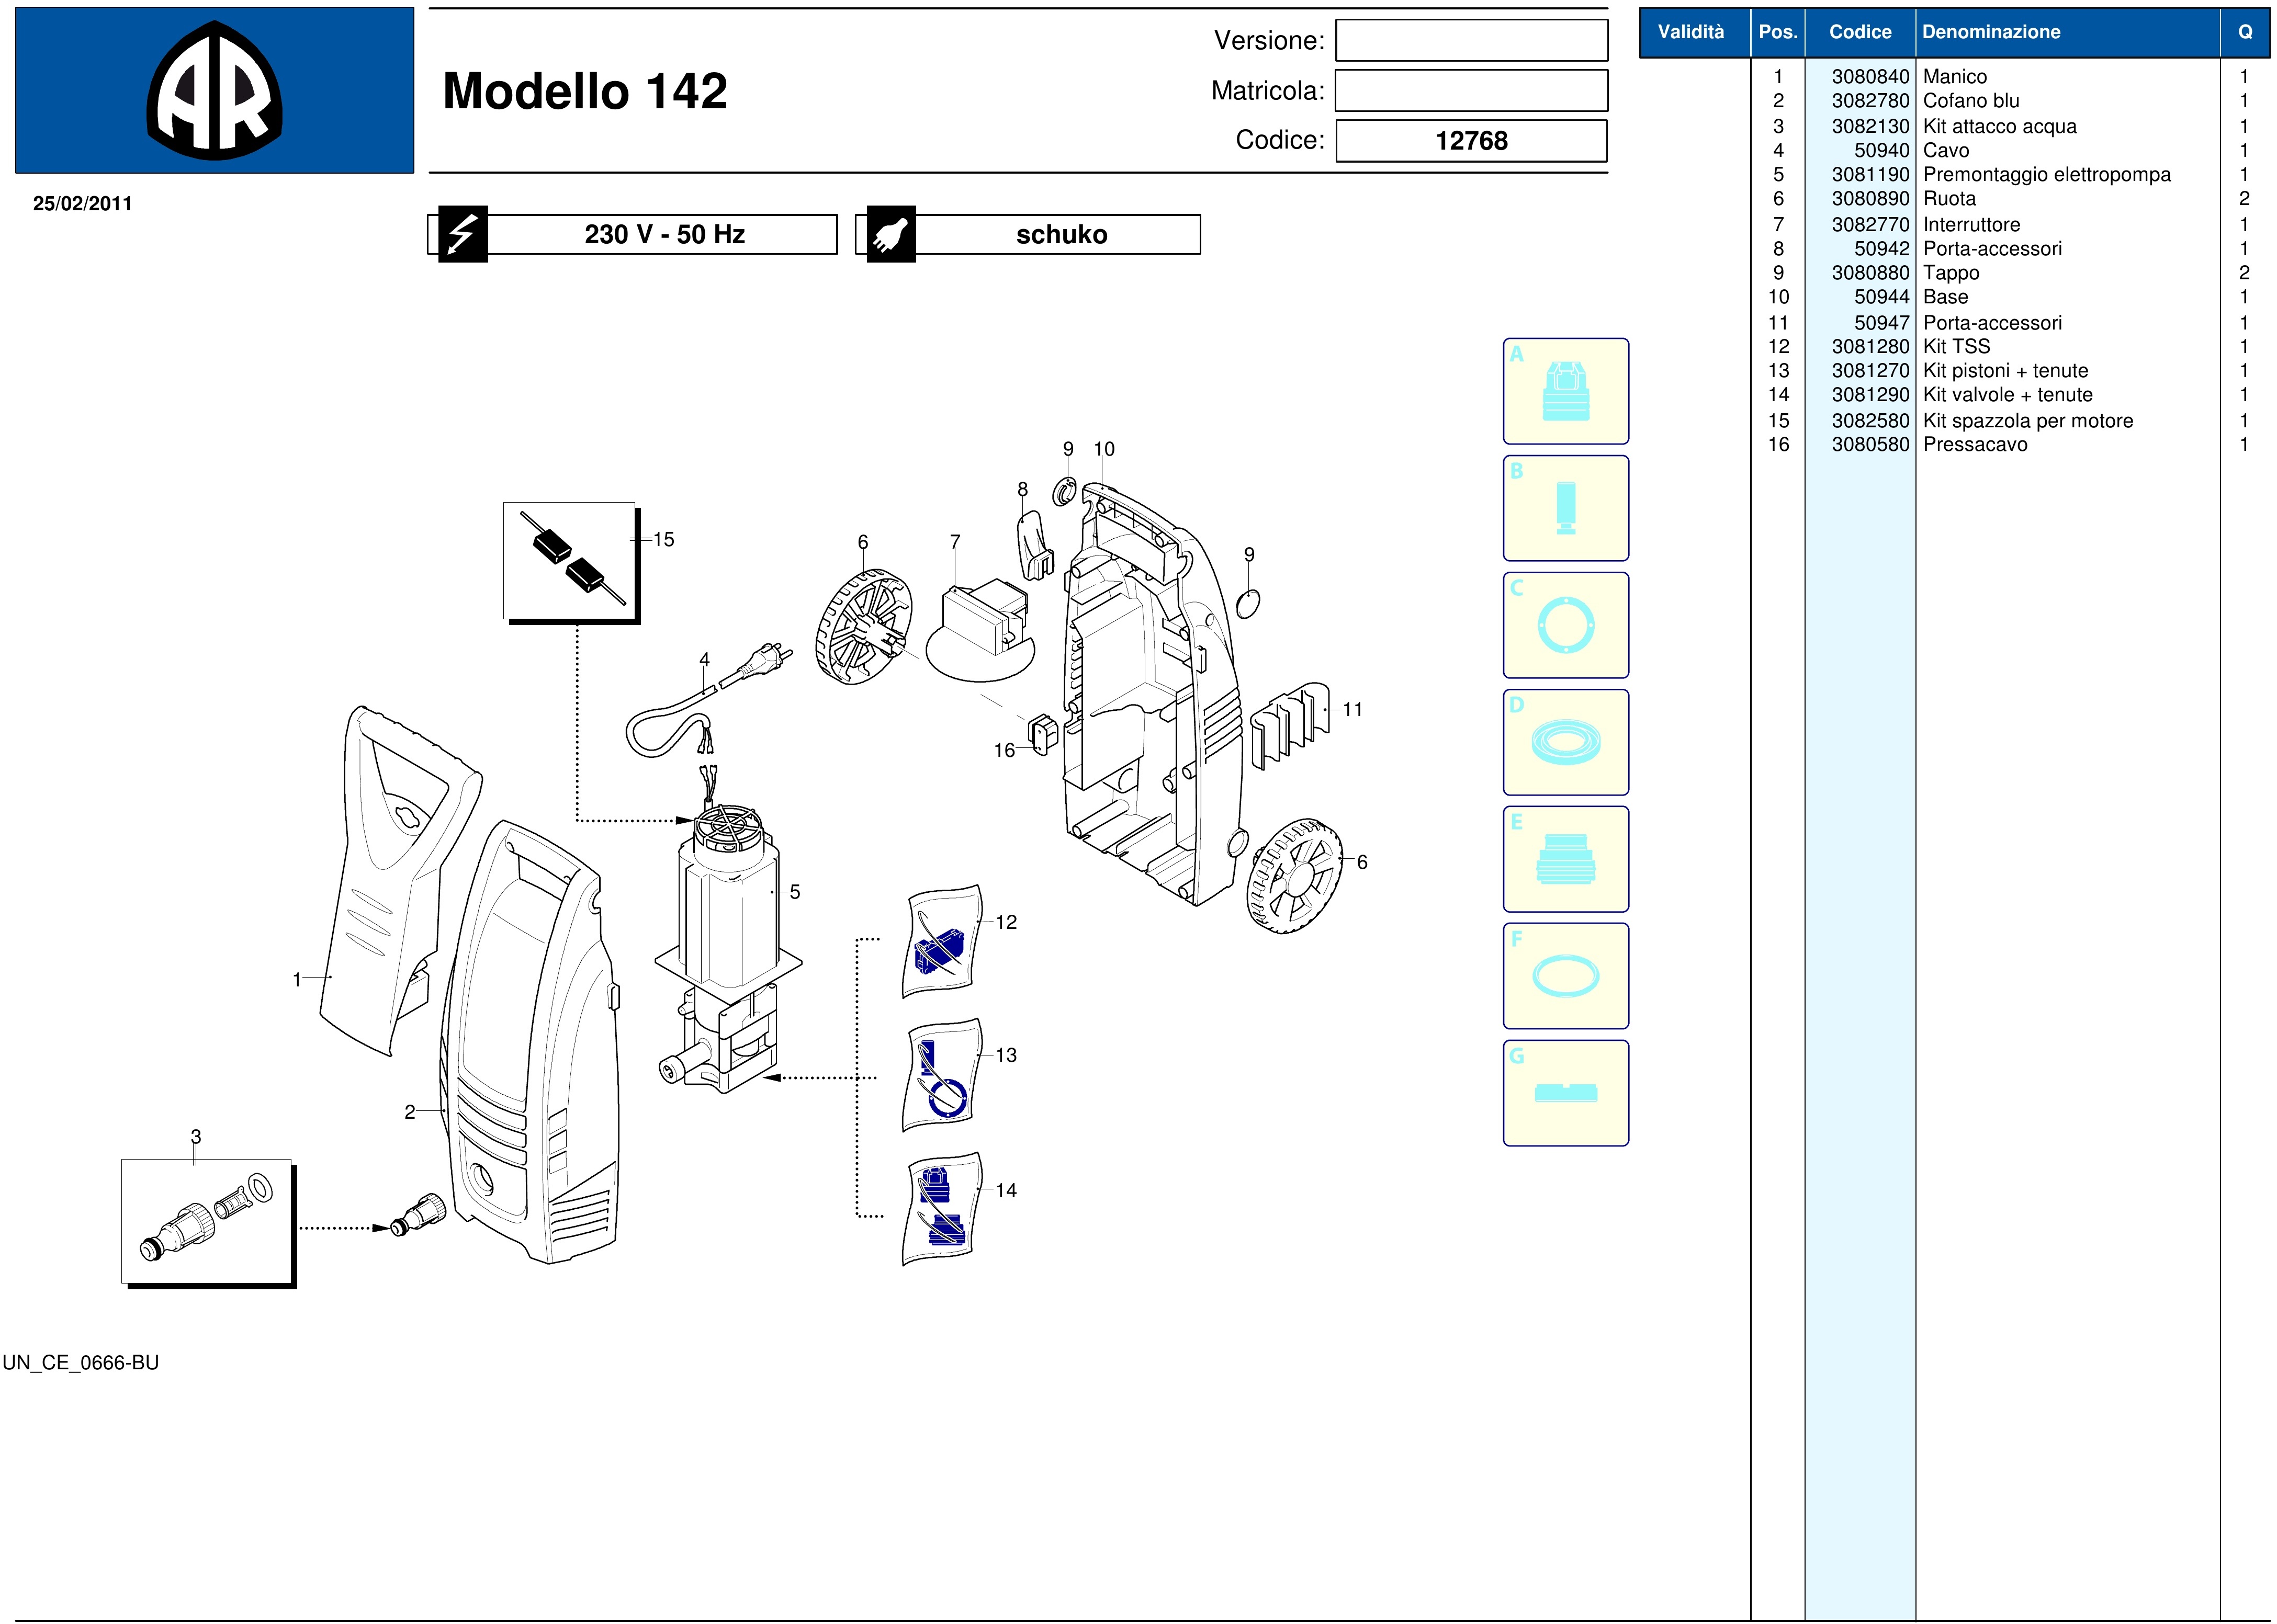Click the Codice field showing 12768

pyautogui.click(x=1471, y=141)
